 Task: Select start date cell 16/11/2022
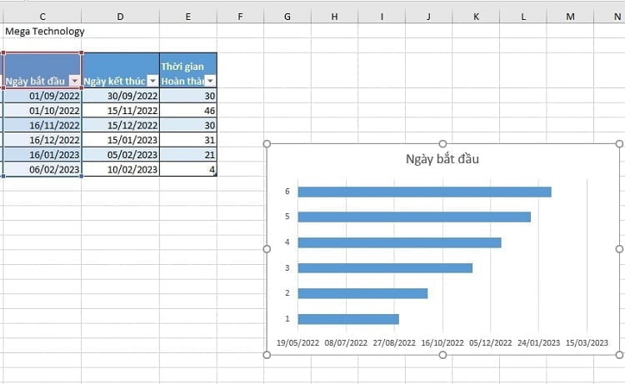[x=42, y=125]
